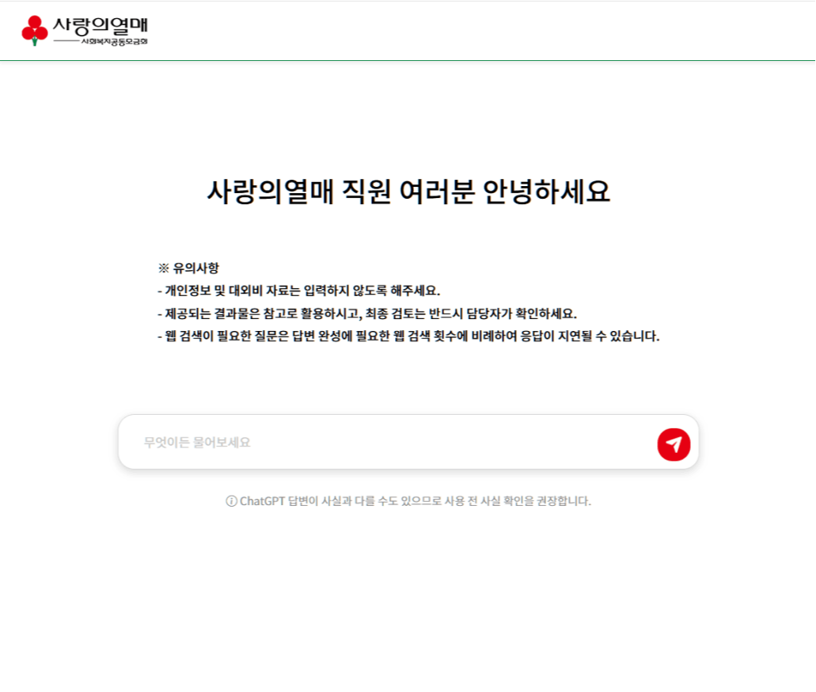Focus the 무엇이든 물어보세요 input field
Viewport: 816px width, 692px height.
(x=388, y=443)
